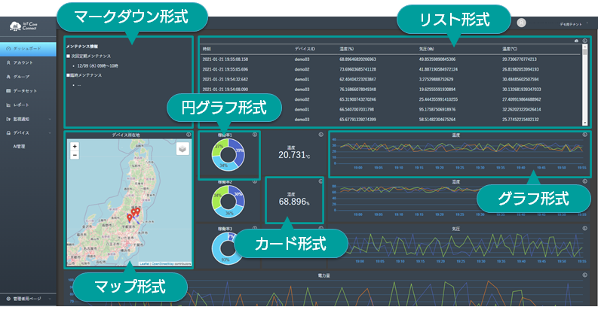Screen dimensions: 598x310
Task: Click the デバイスID column header
Action: click(x=305, y=49)
